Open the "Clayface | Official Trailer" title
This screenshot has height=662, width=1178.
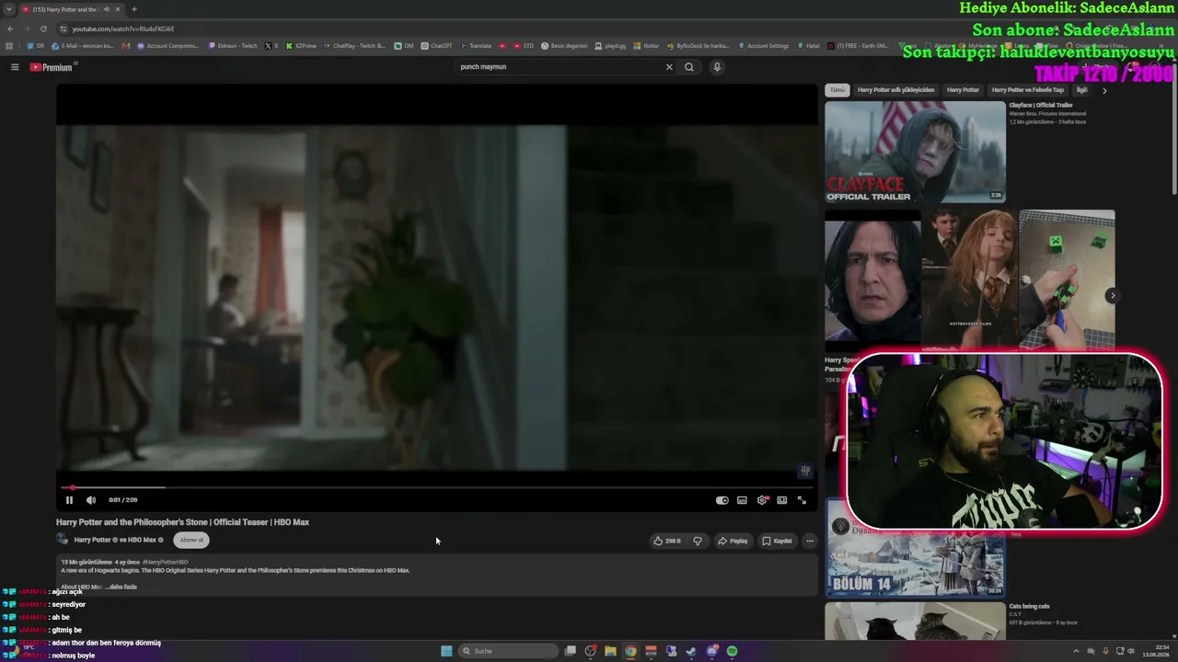[x=1041, y=106]
